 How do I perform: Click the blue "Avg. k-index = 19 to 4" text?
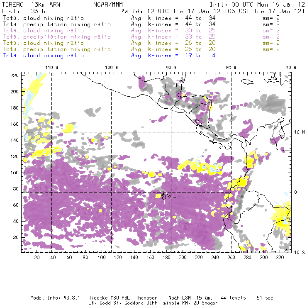[x=173, y=56]
